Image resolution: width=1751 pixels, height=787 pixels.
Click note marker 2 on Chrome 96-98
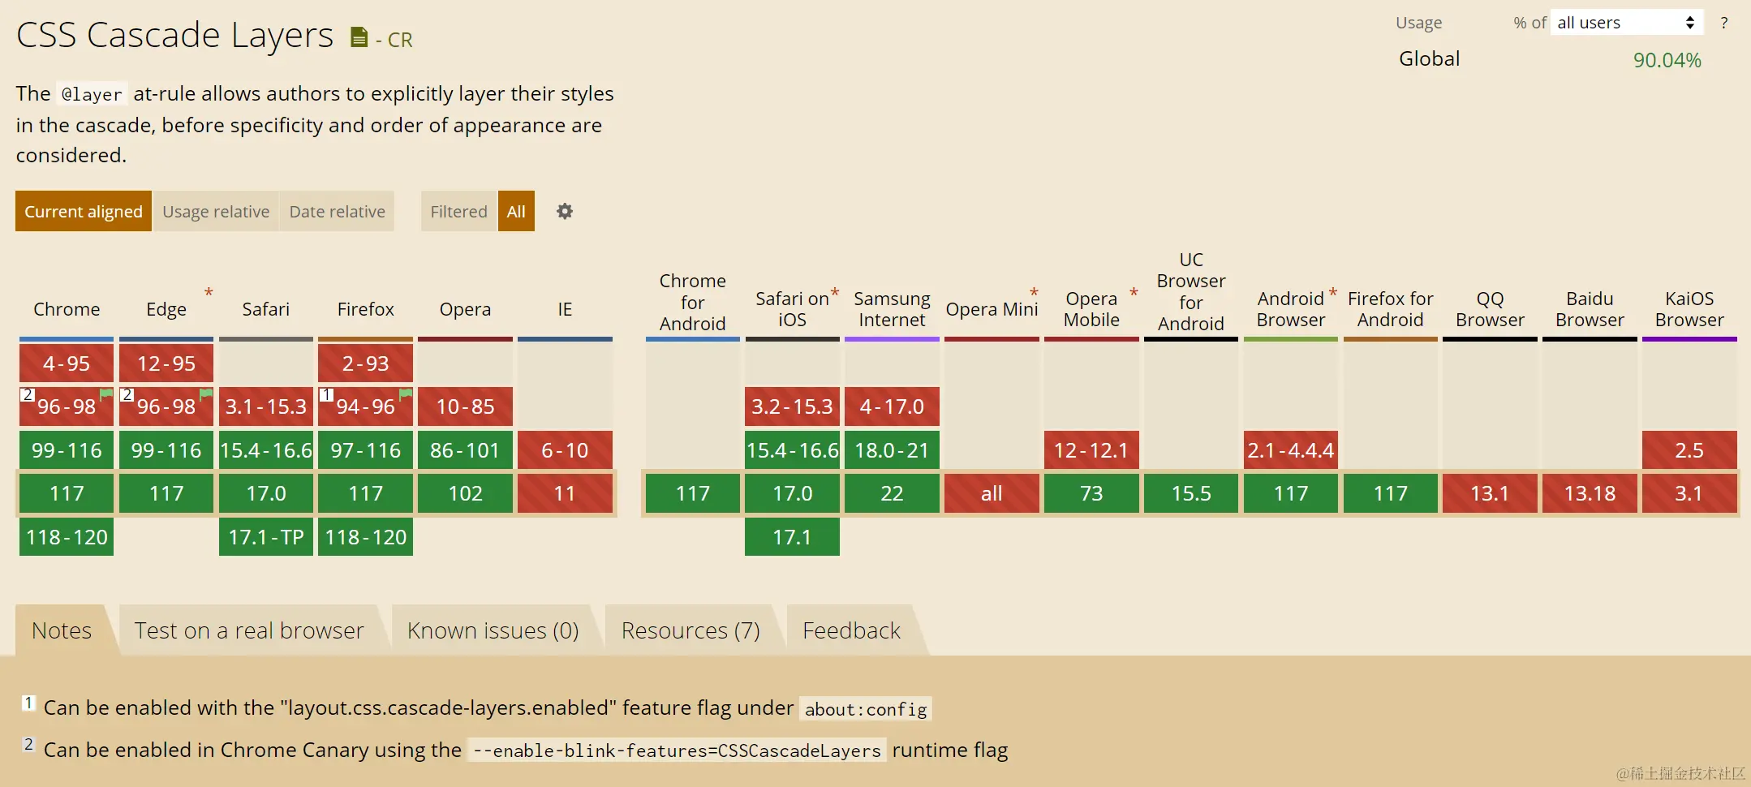click(x=28, y=394)
